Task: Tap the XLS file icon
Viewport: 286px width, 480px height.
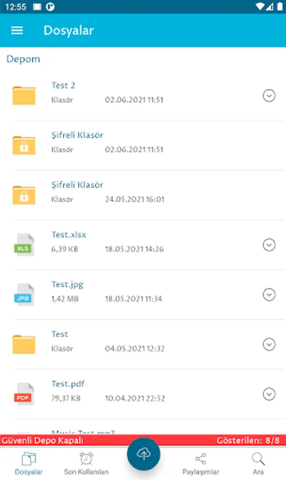Action: 24,245
